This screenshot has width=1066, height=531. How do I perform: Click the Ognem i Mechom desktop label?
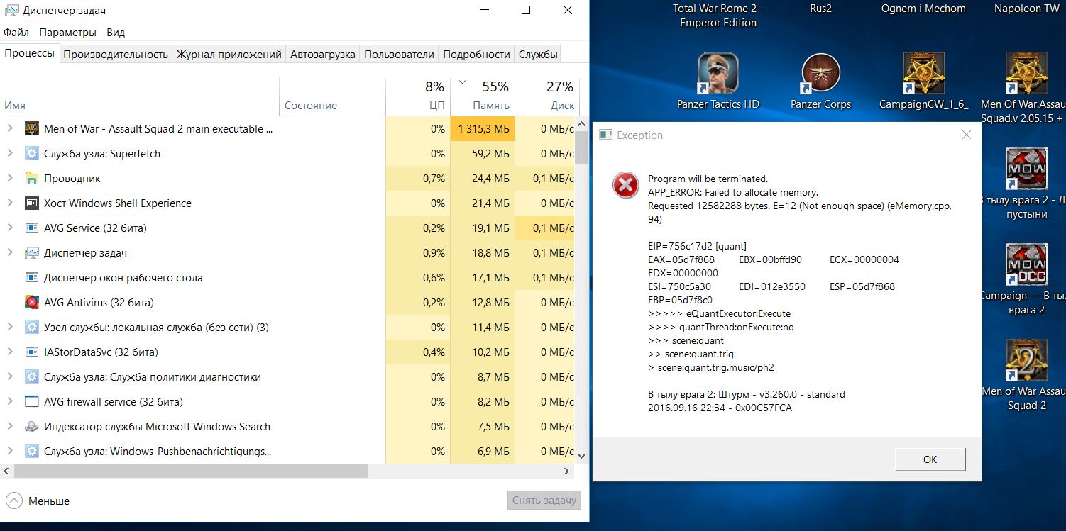point(923,9)
